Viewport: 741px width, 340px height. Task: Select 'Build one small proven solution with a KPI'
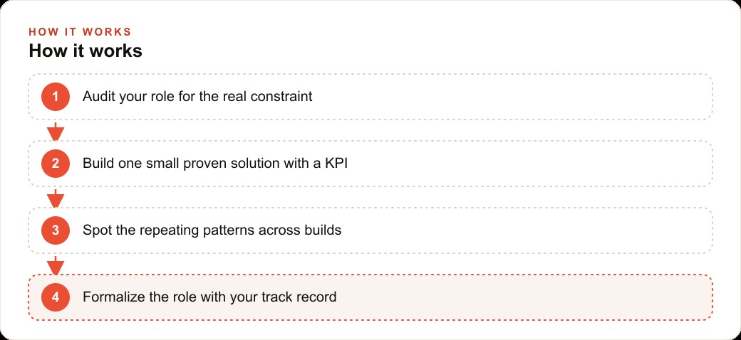click(215, 164)
